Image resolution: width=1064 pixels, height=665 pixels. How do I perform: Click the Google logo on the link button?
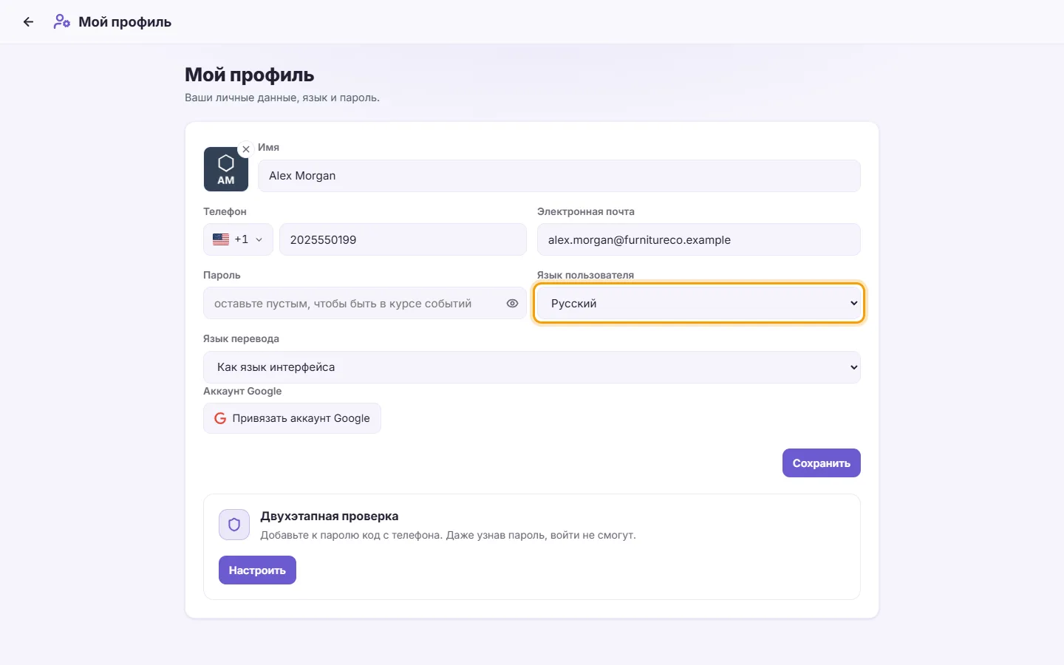220,418
